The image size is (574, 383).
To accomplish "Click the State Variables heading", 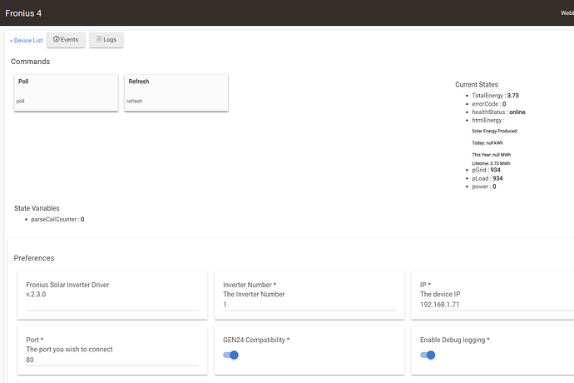I will (x=37, y=208).
